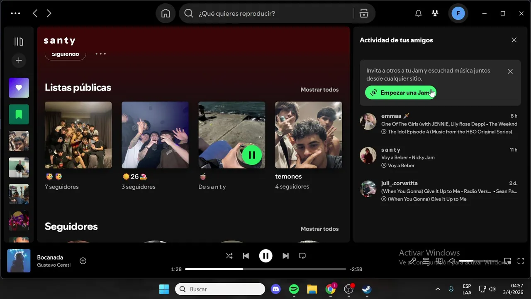Open the play queue

pos(426,261)
